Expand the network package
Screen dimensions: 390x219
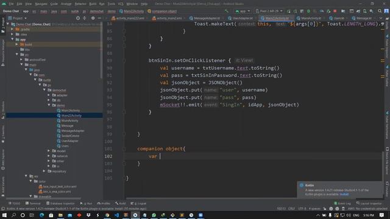(49, 156)
